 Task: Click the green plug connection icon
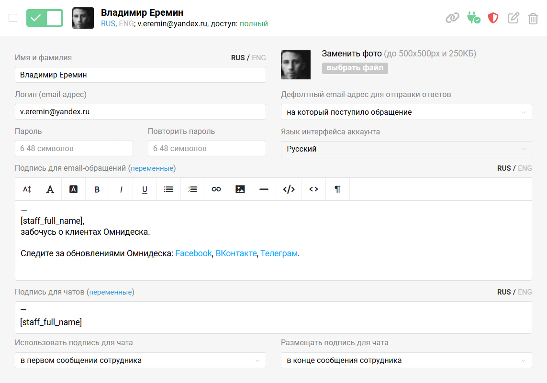click(473, 18)
